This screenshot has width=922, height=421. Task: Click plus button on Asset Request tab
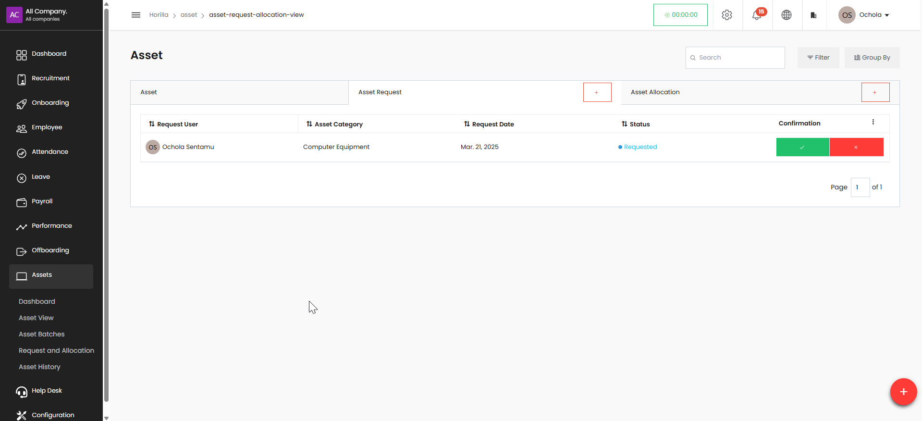597,92
